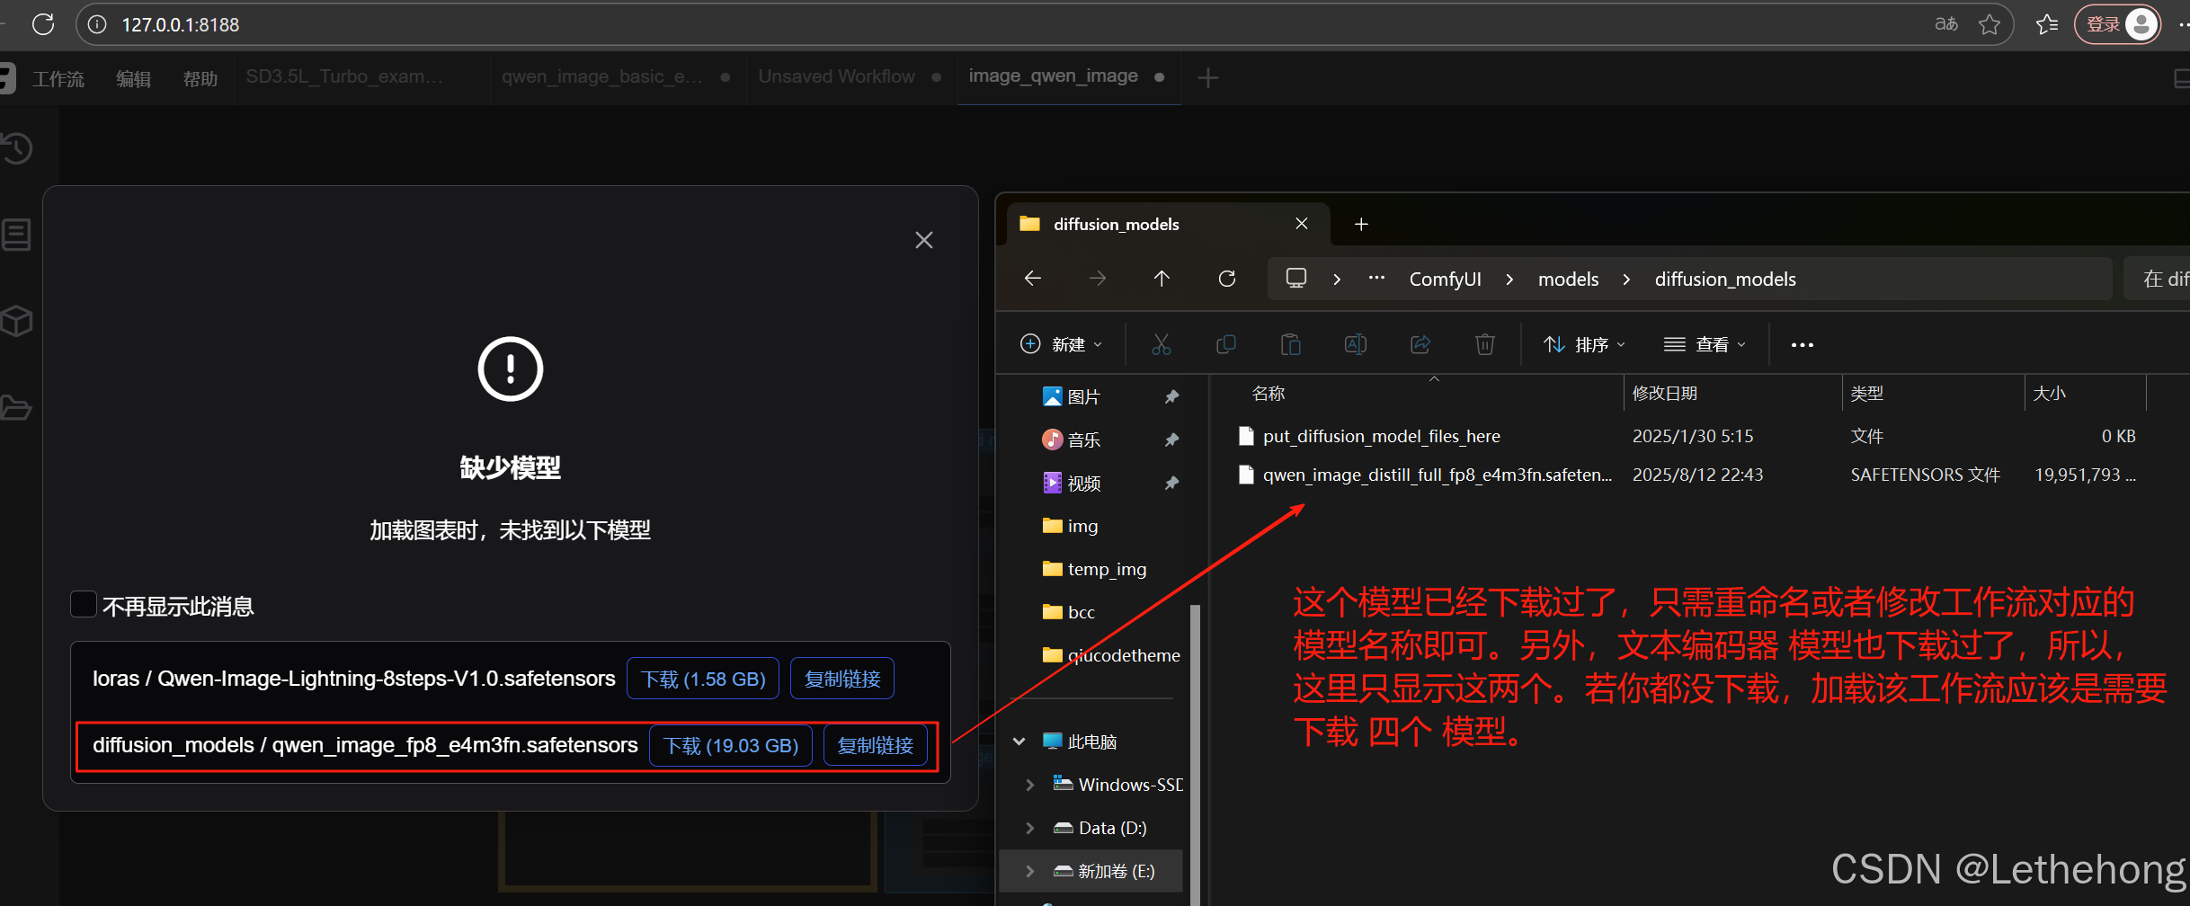The height and width of the screenshot is (906, 2190).
Task: Click the address bar showing 127.0.0.1:8188
Action: 1043,24
